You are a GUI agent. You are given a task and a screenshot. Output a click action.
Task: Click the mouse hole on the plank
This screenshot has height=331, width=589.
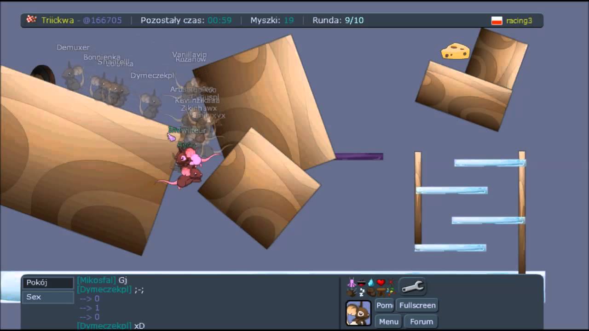(x=43, y=75)
